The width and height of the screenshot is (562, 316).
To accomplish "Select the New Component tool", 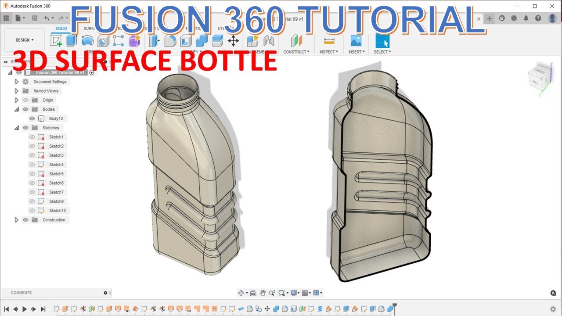I will point(252,41).
